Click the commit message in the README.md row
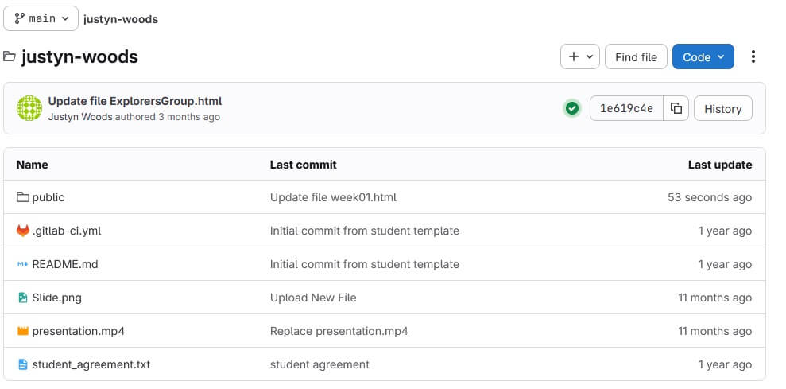The width and height of the screenshot is (786, 389). pos(365,264)
